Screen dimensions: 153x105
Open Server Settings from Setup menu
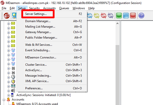[36, 14]
